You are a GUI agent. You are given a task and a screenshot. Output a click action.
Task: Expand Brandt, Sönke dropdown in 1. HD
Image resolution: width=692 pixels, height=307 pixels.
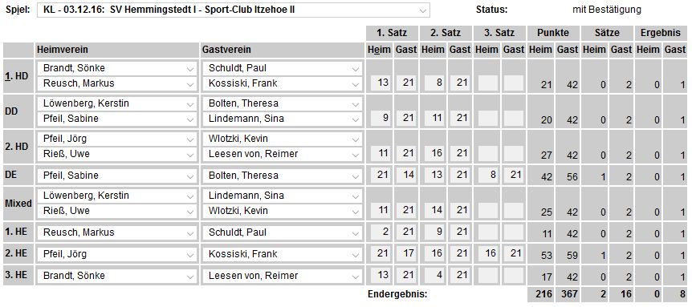[x=116, y=68]
